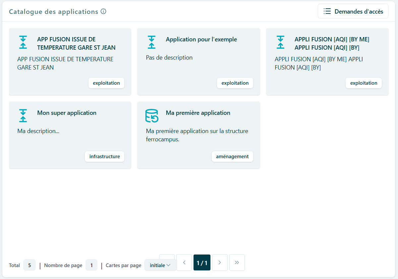This screenshot has height=279, width=398.
Task: Open the Cartes par page dropdown
Action: pos(160,265)
